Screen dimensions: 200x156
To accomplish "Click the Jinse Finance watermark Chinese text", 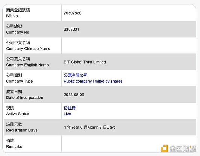I will click(x=183, y=149).
